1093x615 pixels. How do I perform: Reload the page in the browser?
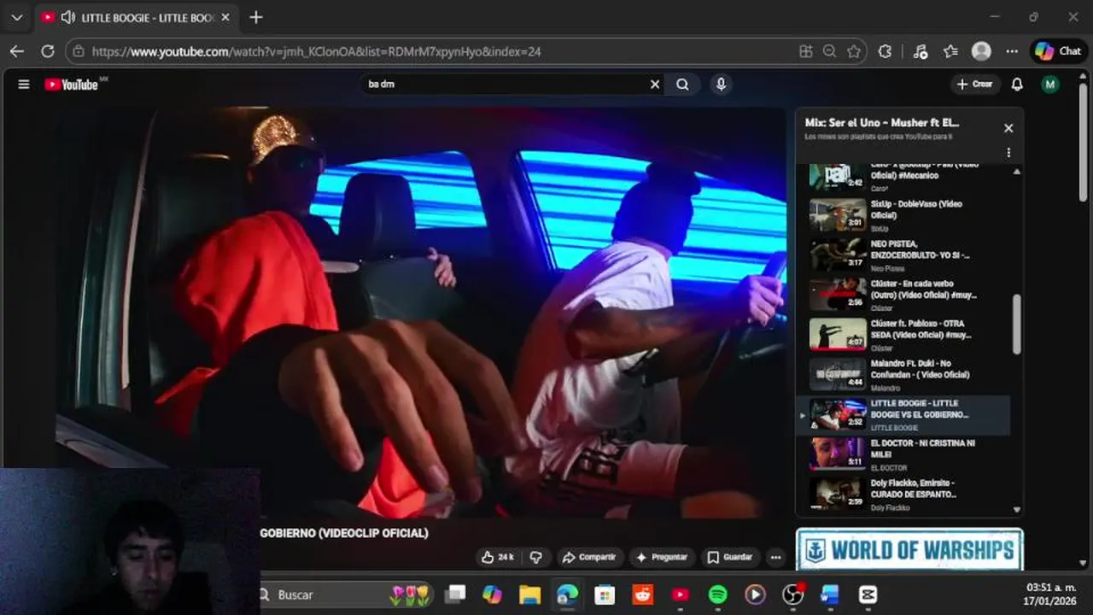48,51
